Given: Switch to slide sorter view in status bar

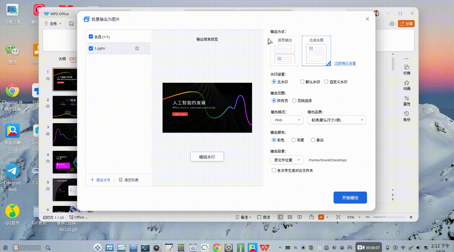Looking at the screenshot, I should coord(290,217).
